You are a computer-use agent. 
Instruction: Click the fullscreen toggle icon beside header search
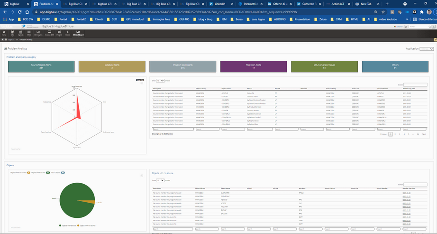click(406, 27)
